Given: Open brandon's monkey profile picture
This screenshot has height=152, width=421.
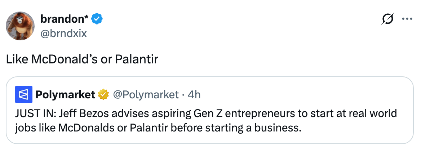Looking at the screenshot, I should point(19,26).
